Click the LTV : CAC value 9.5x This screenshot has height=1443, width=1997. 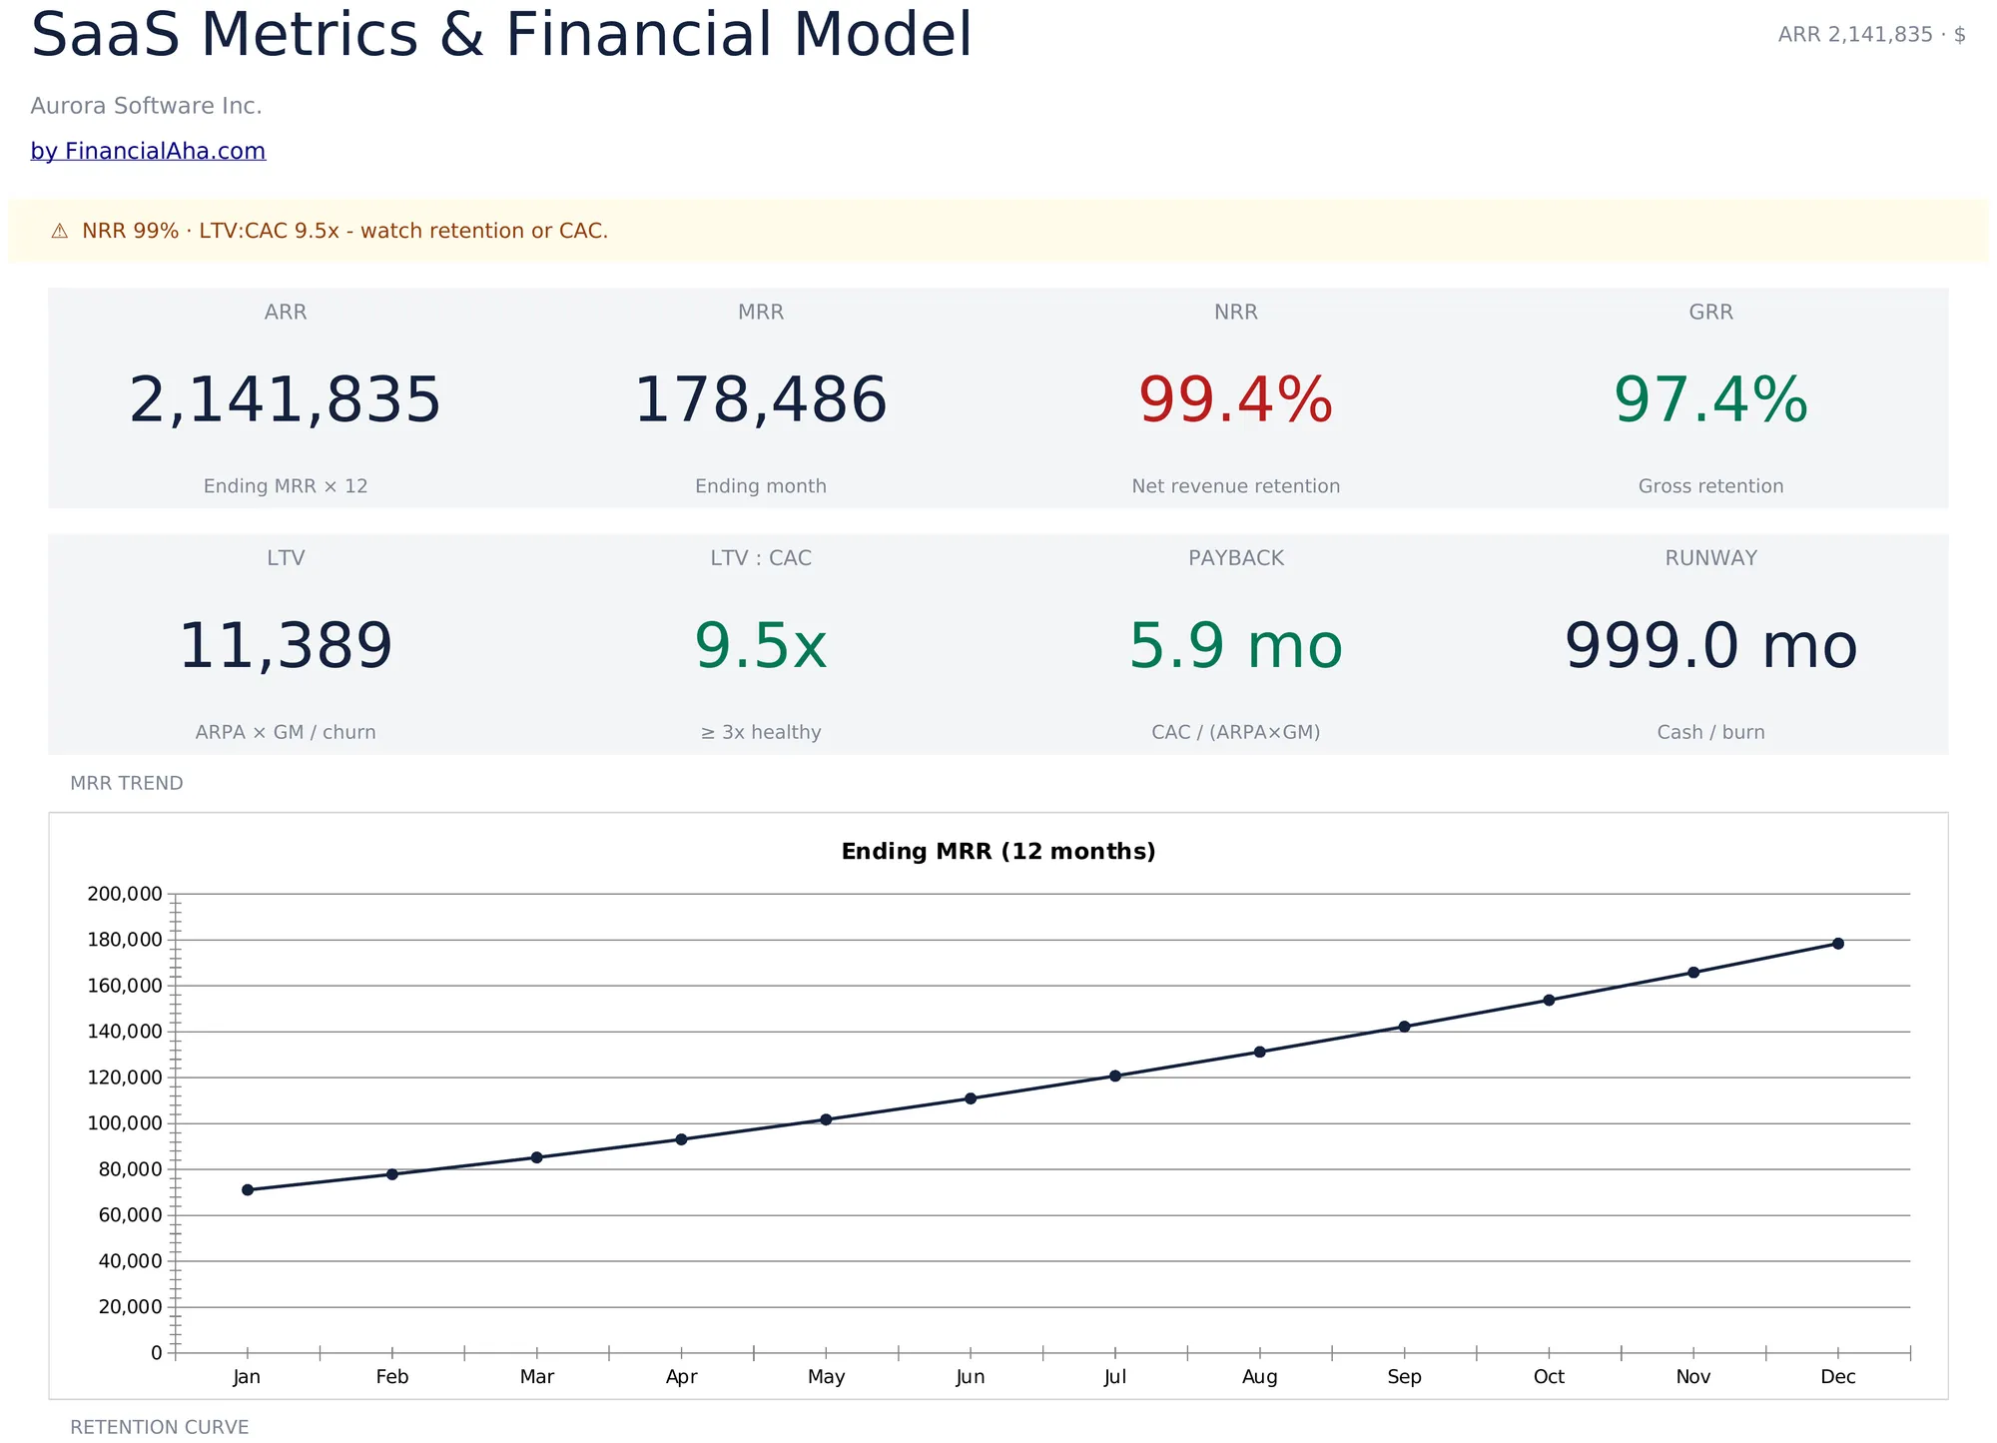point(761,645)
